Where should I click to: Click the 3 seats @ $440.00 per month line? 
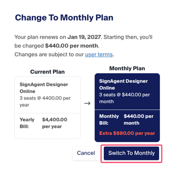point(125,98)
